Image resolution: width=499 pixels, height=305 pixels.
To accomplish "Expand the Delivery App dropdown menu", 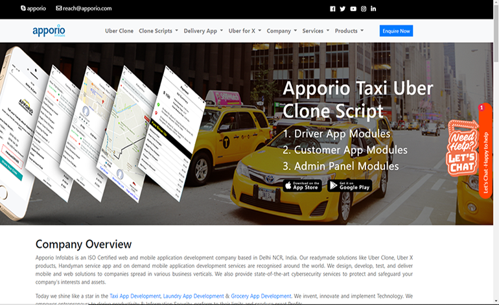I will [203, 31].
